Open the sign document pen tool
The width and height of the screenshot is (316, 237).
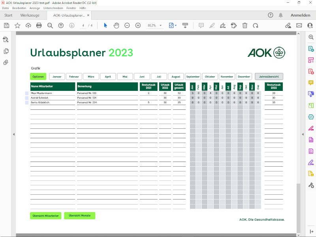click(x=223, y=25)
